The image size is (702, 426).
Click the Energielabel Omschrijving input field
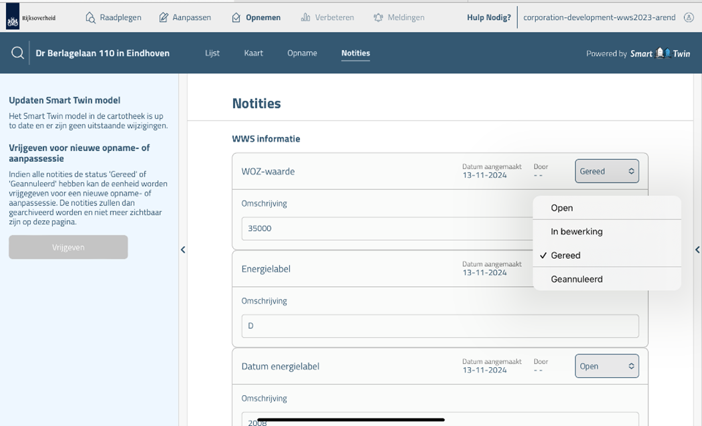[439, 326]
